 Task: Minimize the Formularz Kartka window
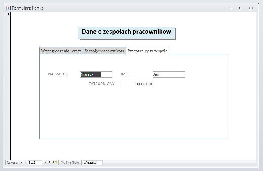[230, 8]
